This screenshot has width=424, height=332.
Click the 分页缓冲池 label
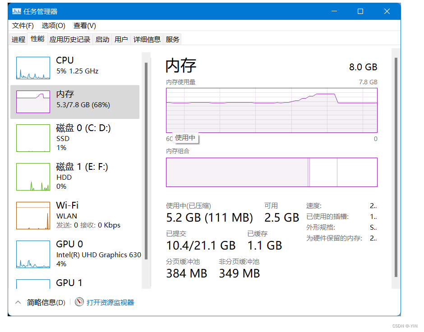coord(183,262)
